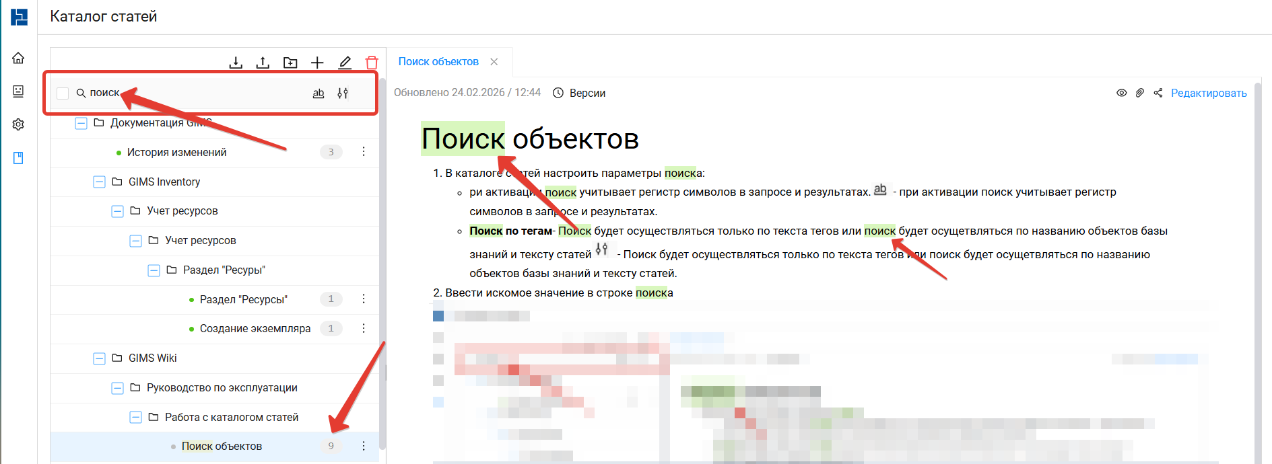This screenshot has height=464, width=1272.
Task: Open search filter settings sliders icon
Action: click(x=343, y=93)
